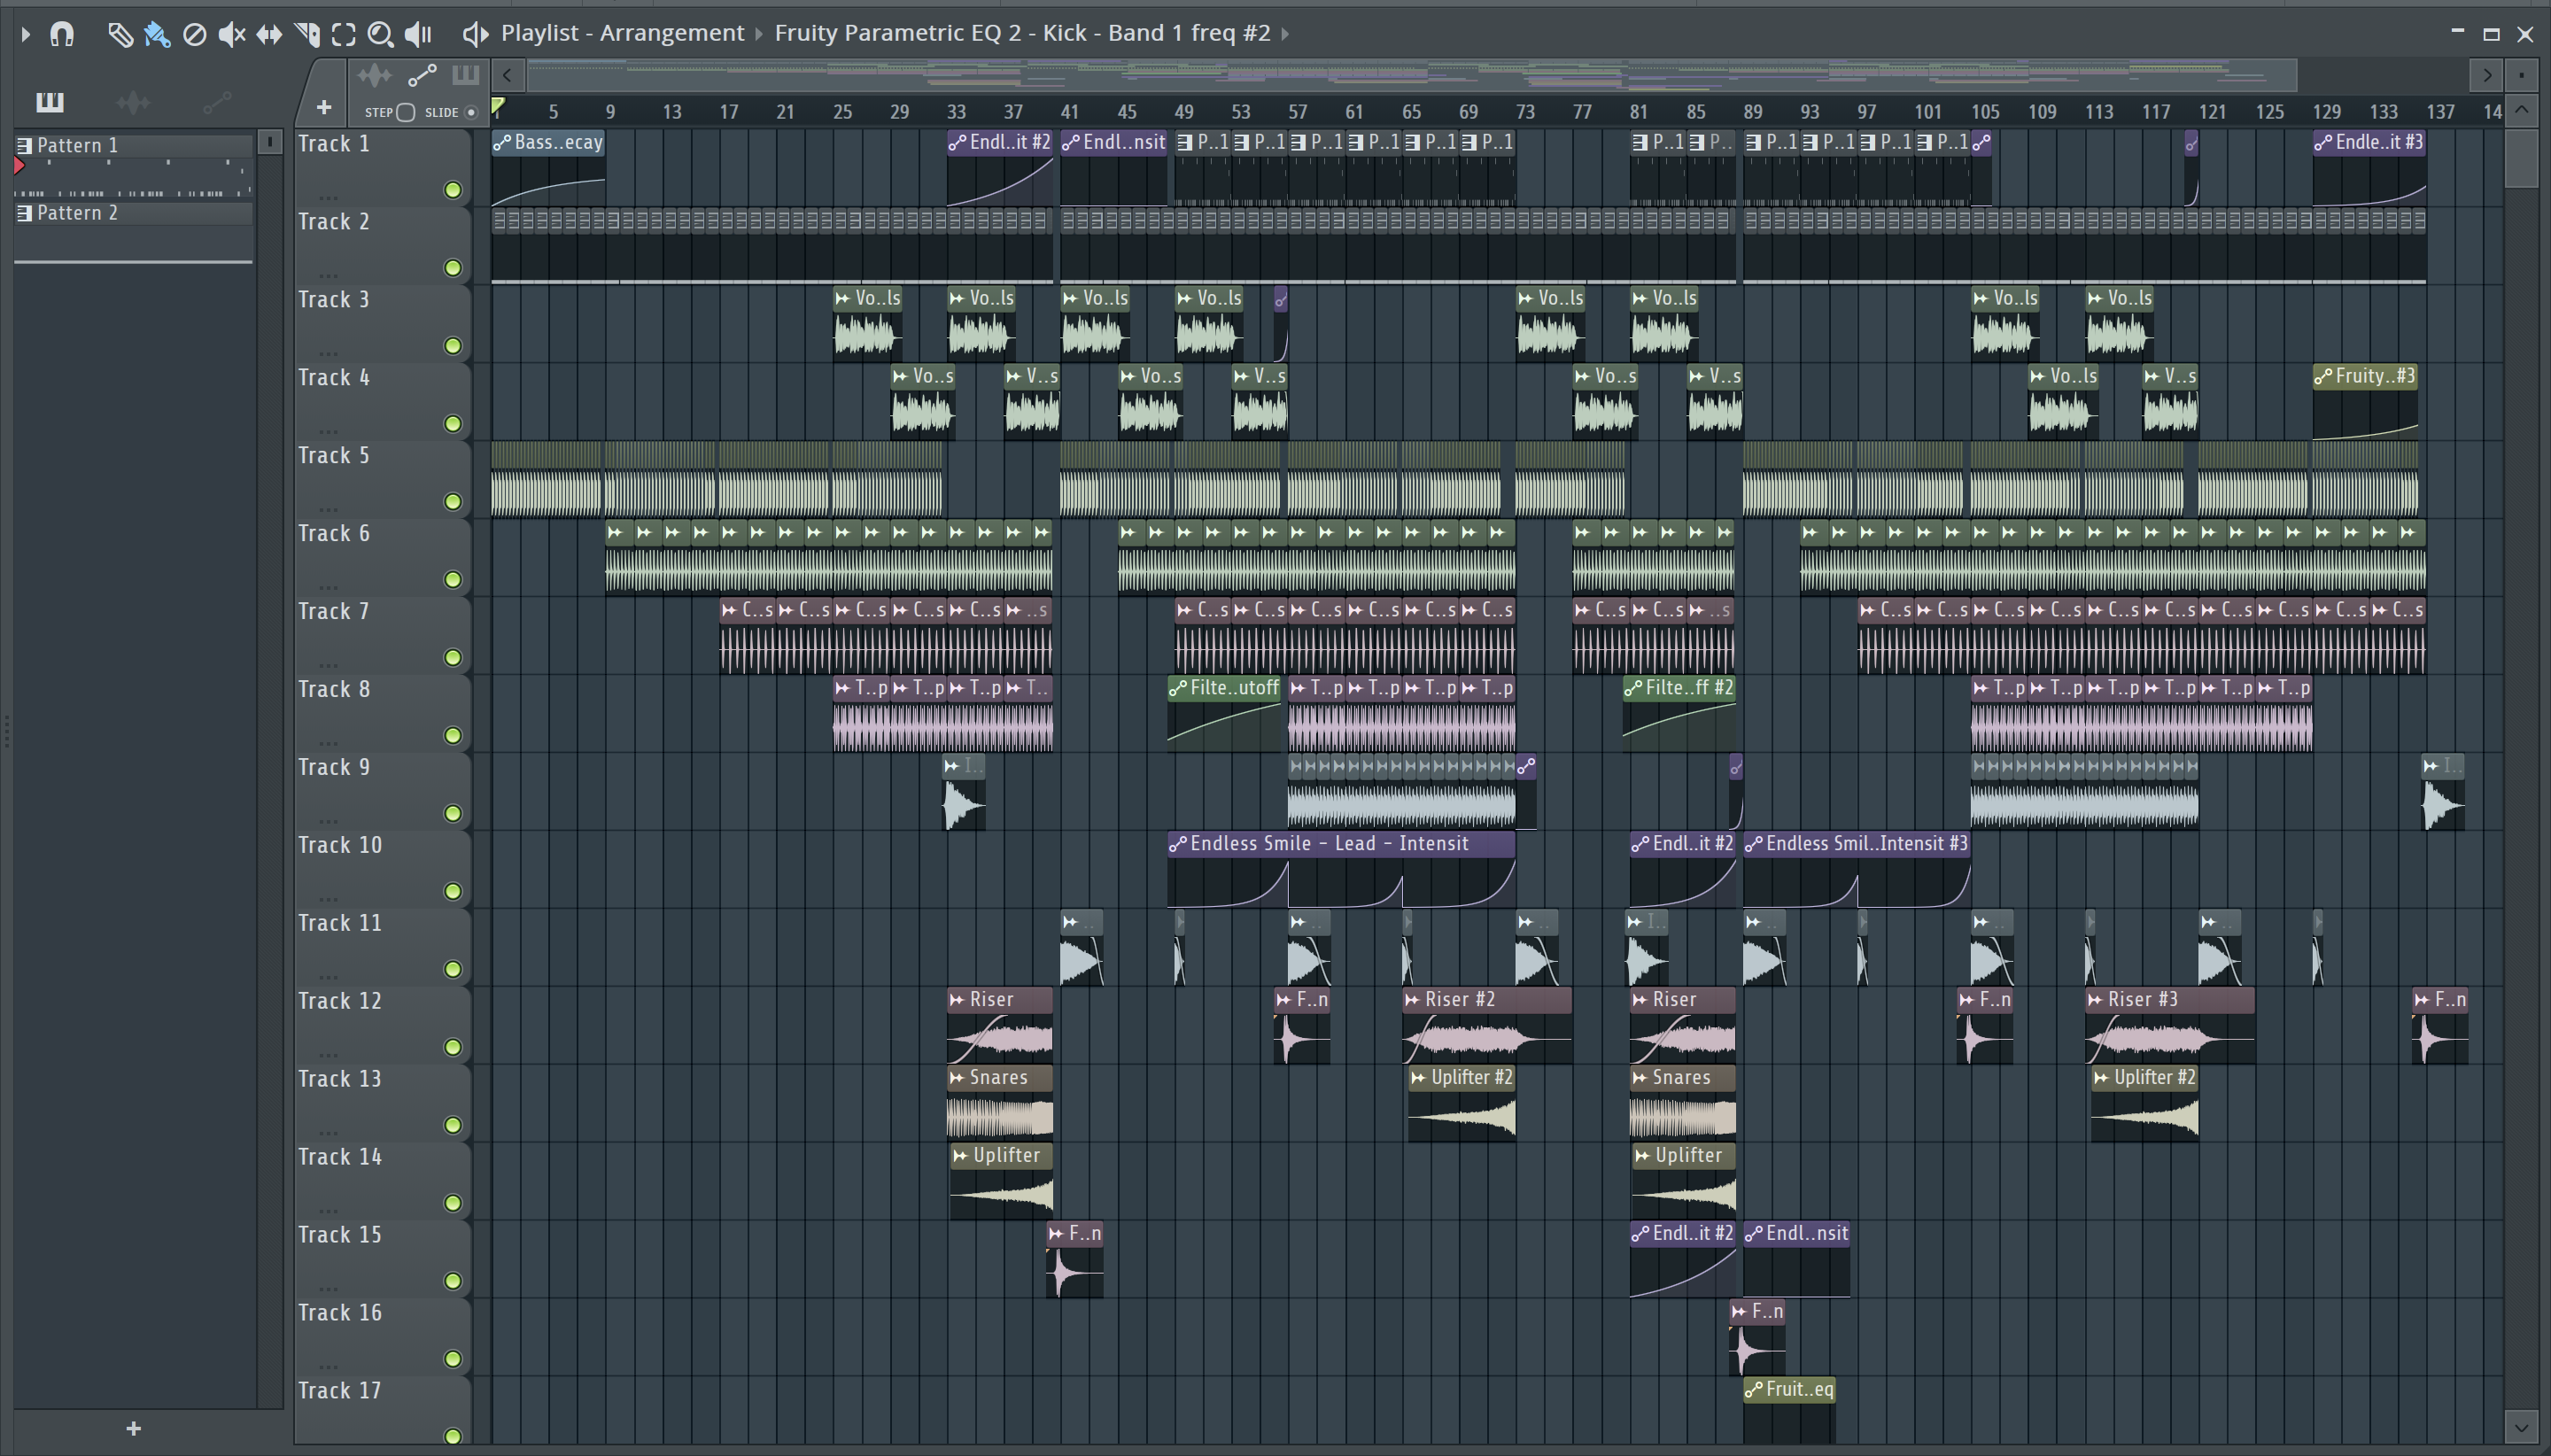Mute Track 13 with its green light

click(x=453, y=1125)
